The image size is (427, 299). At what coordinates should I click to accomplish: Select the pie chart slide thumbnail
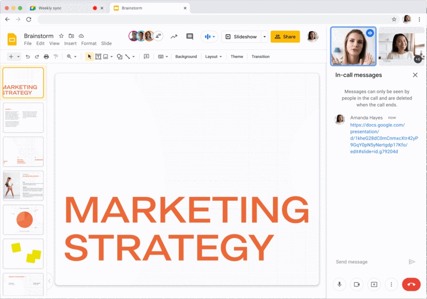(24, 220)
